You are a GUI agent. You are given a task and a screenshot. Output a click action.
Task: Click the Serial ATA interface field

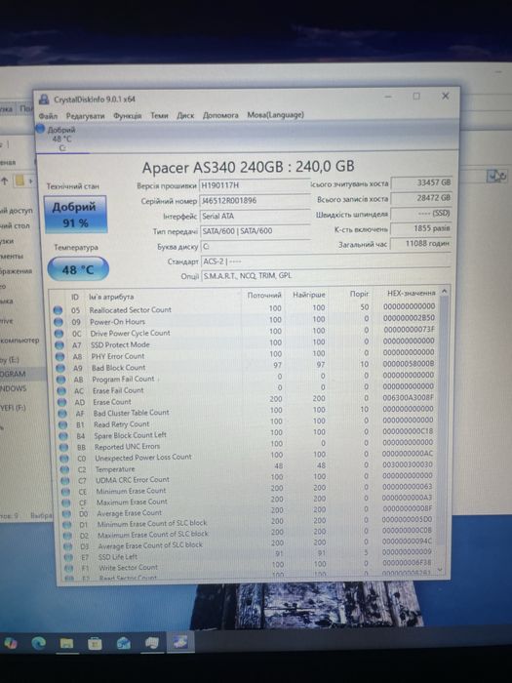tap(255, 216)
